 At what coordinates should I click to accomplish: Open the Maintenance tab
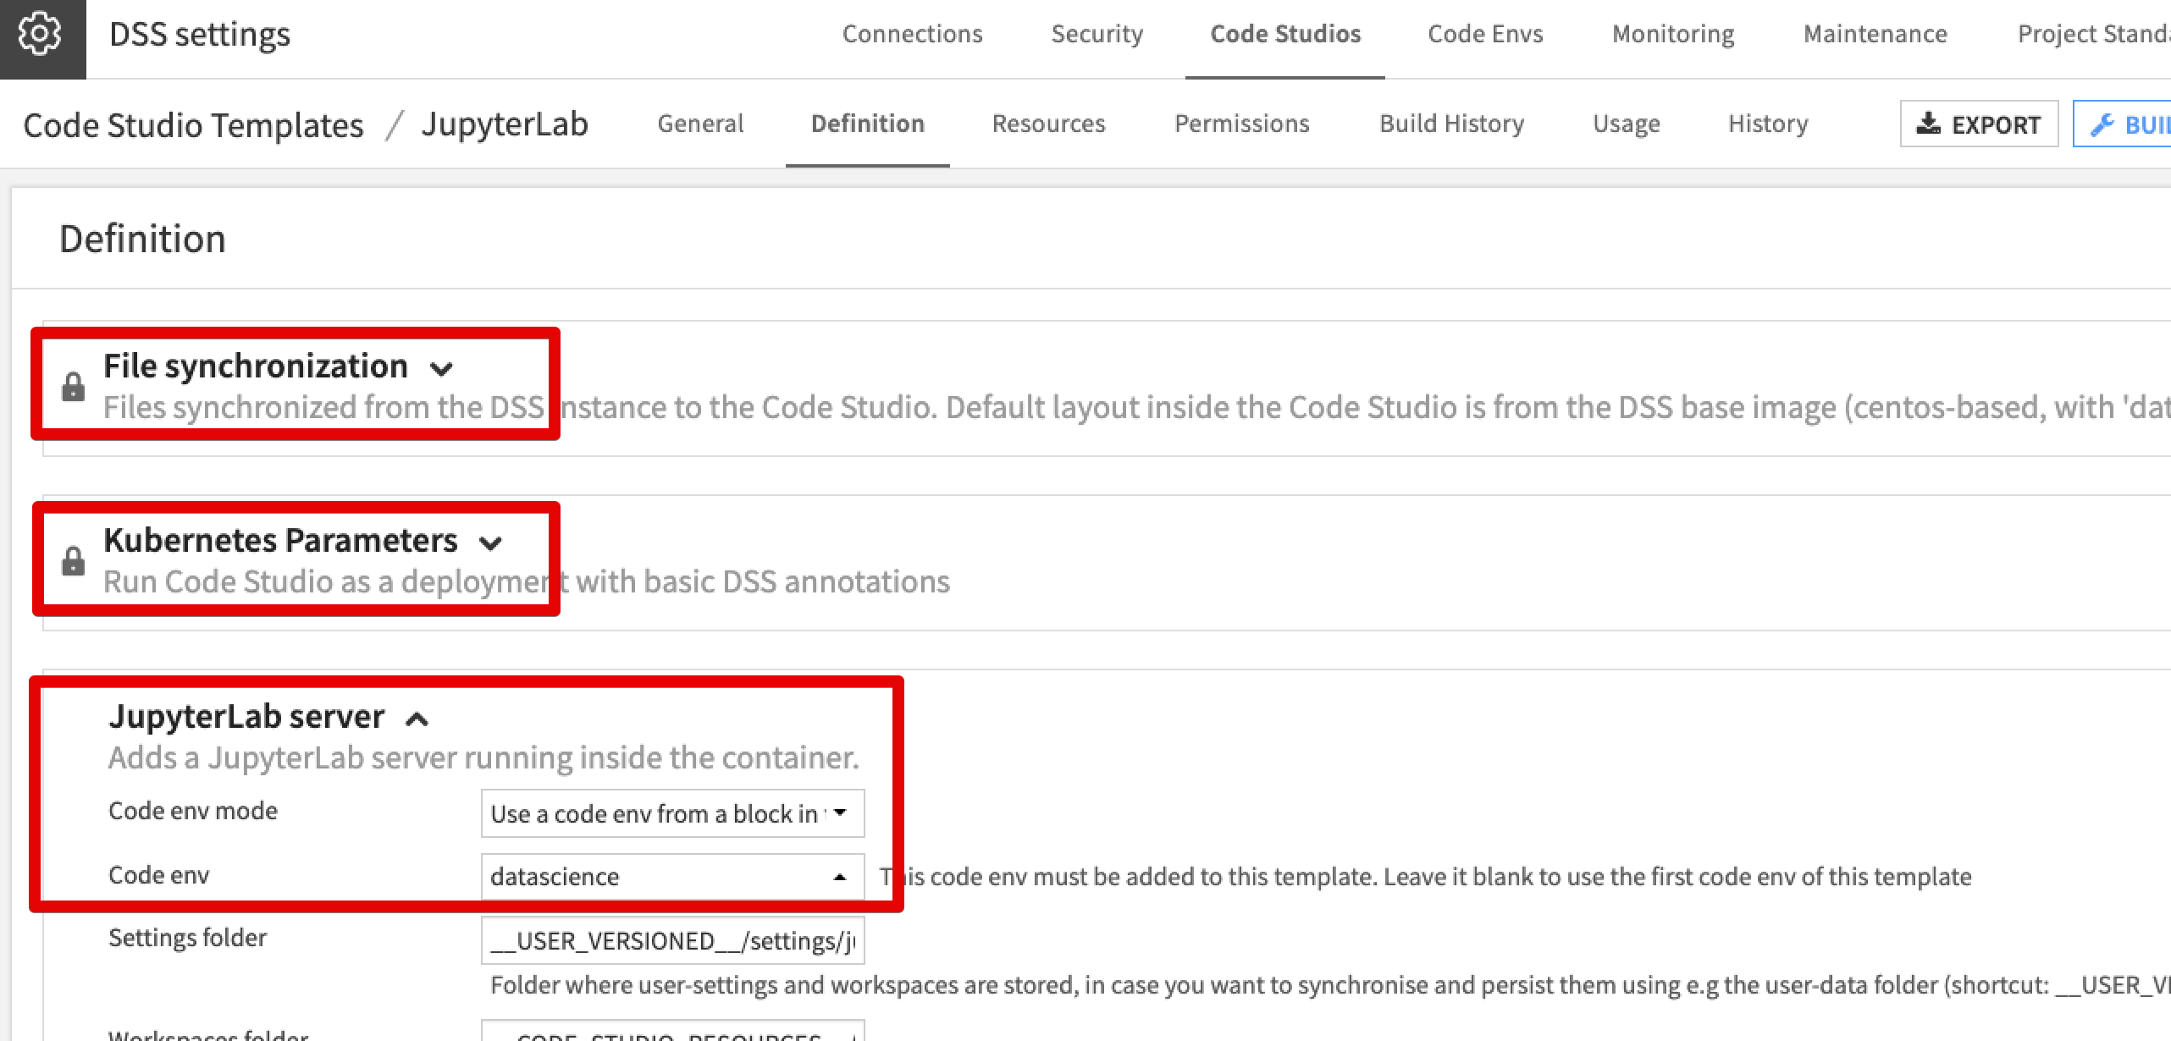tap(1875, 34)
